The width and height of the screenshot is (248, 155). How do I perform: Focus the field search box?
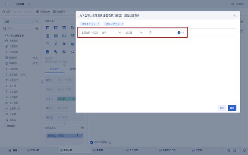pyautogui.click(x=19, y=28)
